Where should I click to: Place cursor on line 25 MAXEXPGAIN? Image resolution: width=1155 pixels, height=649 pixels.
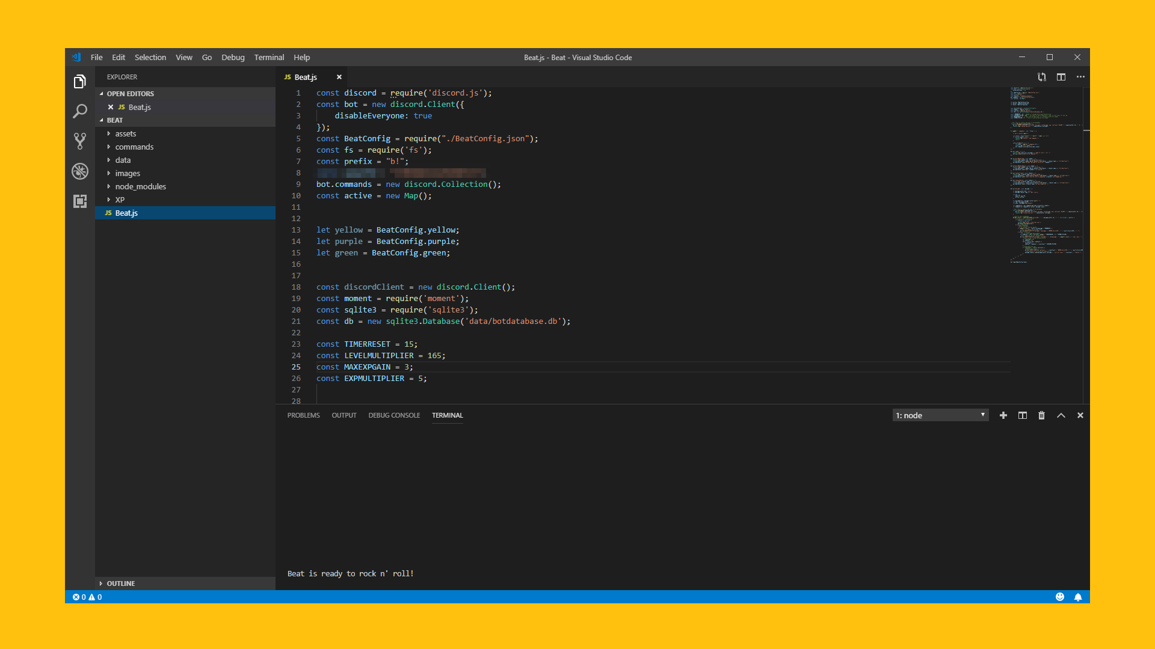[x=367, y=367]
